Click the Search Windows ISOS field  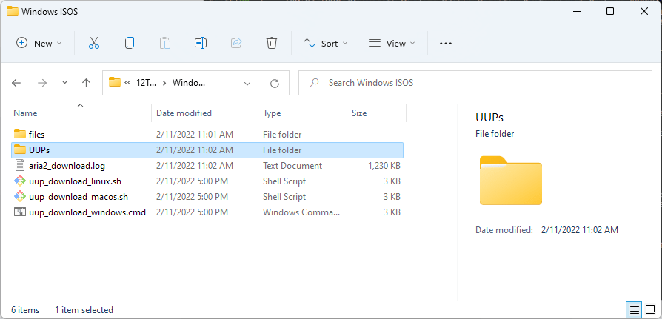click(x=474, y=83)
